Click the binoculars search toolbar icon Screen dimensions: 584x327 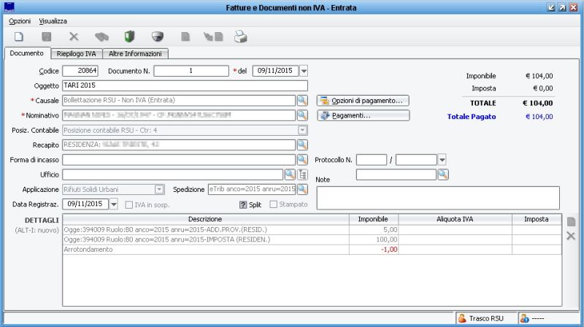click(102, 36)
